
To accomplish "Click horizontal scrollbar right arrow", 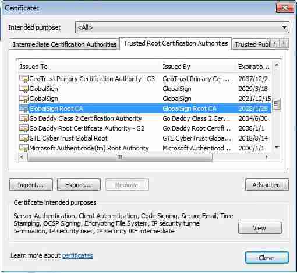I will click(267, 157).
